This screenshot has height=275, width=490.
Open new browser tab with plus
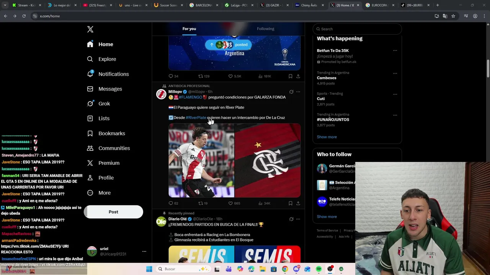pos(438,5)
